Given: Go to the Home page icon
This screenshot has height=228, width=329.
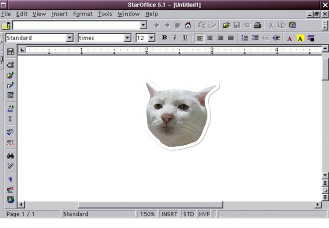Looking at the screenshot, I should pos(188,25).
